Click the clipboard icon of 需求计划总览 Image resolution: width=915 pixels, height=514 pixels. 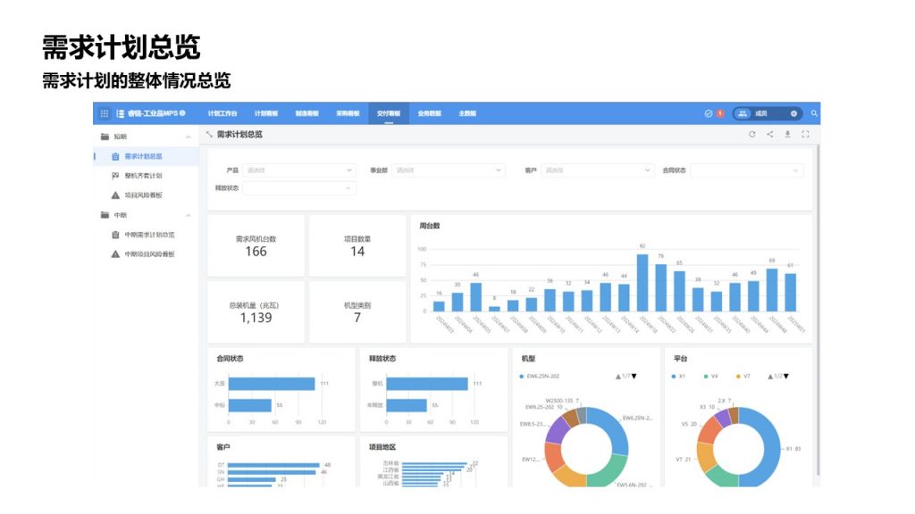(x=115, y=156)
